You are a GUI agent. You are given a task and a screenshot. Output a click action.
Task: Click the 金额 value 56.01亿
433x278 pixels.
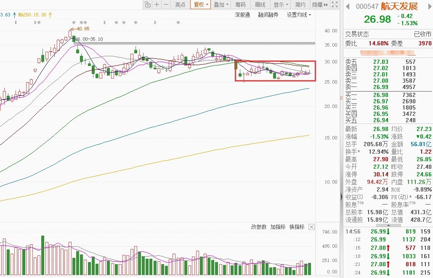[x=421, y=144]
